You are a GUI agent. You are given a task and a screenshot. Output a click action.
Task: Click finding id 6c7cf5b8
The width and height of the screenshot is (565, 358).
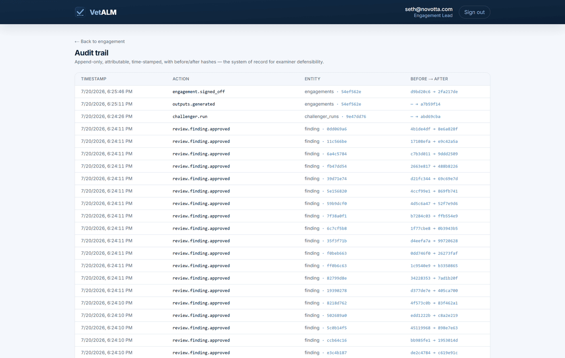click(337, 228)
